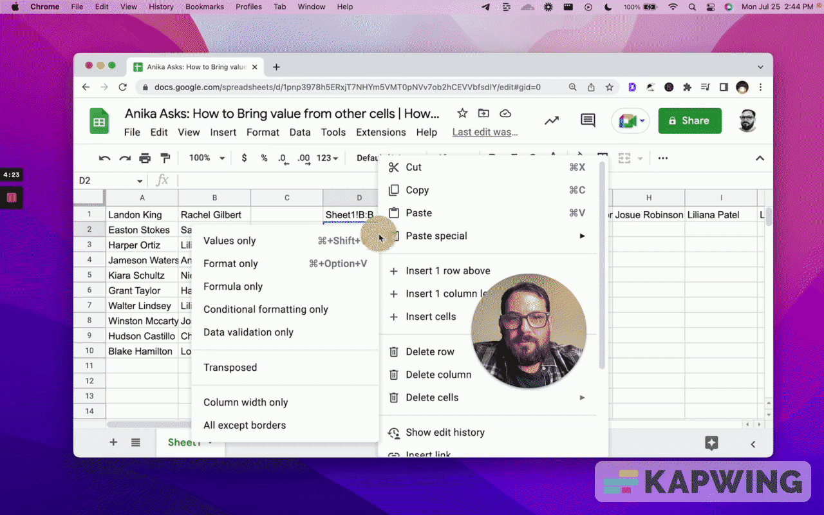This screenshot has height=515, width=824.
Task: Click the Undo arrow in toolbar
Action: 104,158
